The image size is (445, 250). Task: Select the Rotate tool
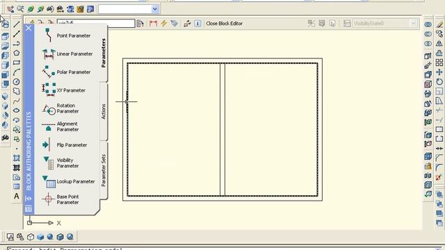coord(439,82)
